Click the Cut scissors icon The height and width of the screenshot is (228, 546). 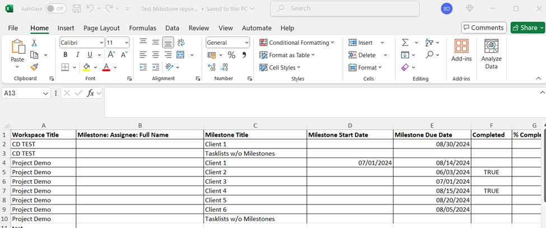click(x=34, y=43)
